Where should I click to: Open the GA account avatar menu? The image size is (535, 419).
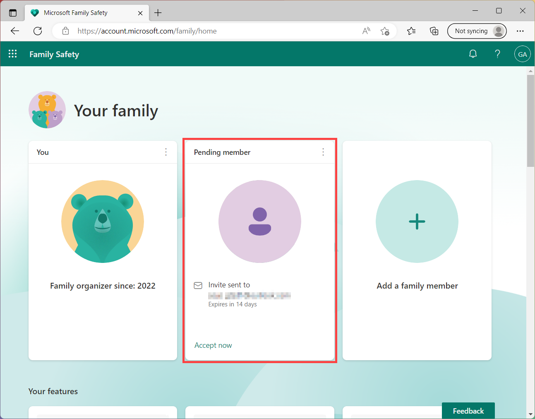coord(523,54)
